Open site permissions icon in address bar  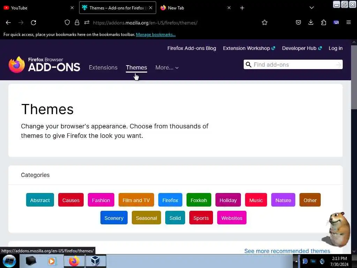tap(87, 22)
